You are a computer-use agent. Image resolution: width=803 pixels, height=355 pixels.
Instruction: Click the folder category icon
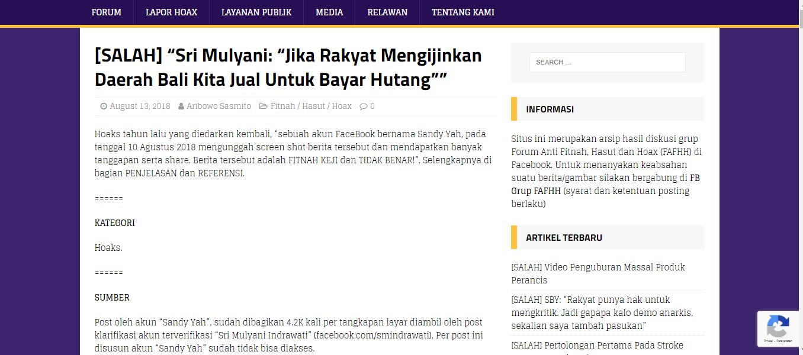pos(264,106)
